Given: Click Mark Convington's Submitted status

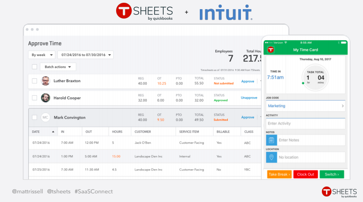Looking at the screenshot, I should click(221, 119).
